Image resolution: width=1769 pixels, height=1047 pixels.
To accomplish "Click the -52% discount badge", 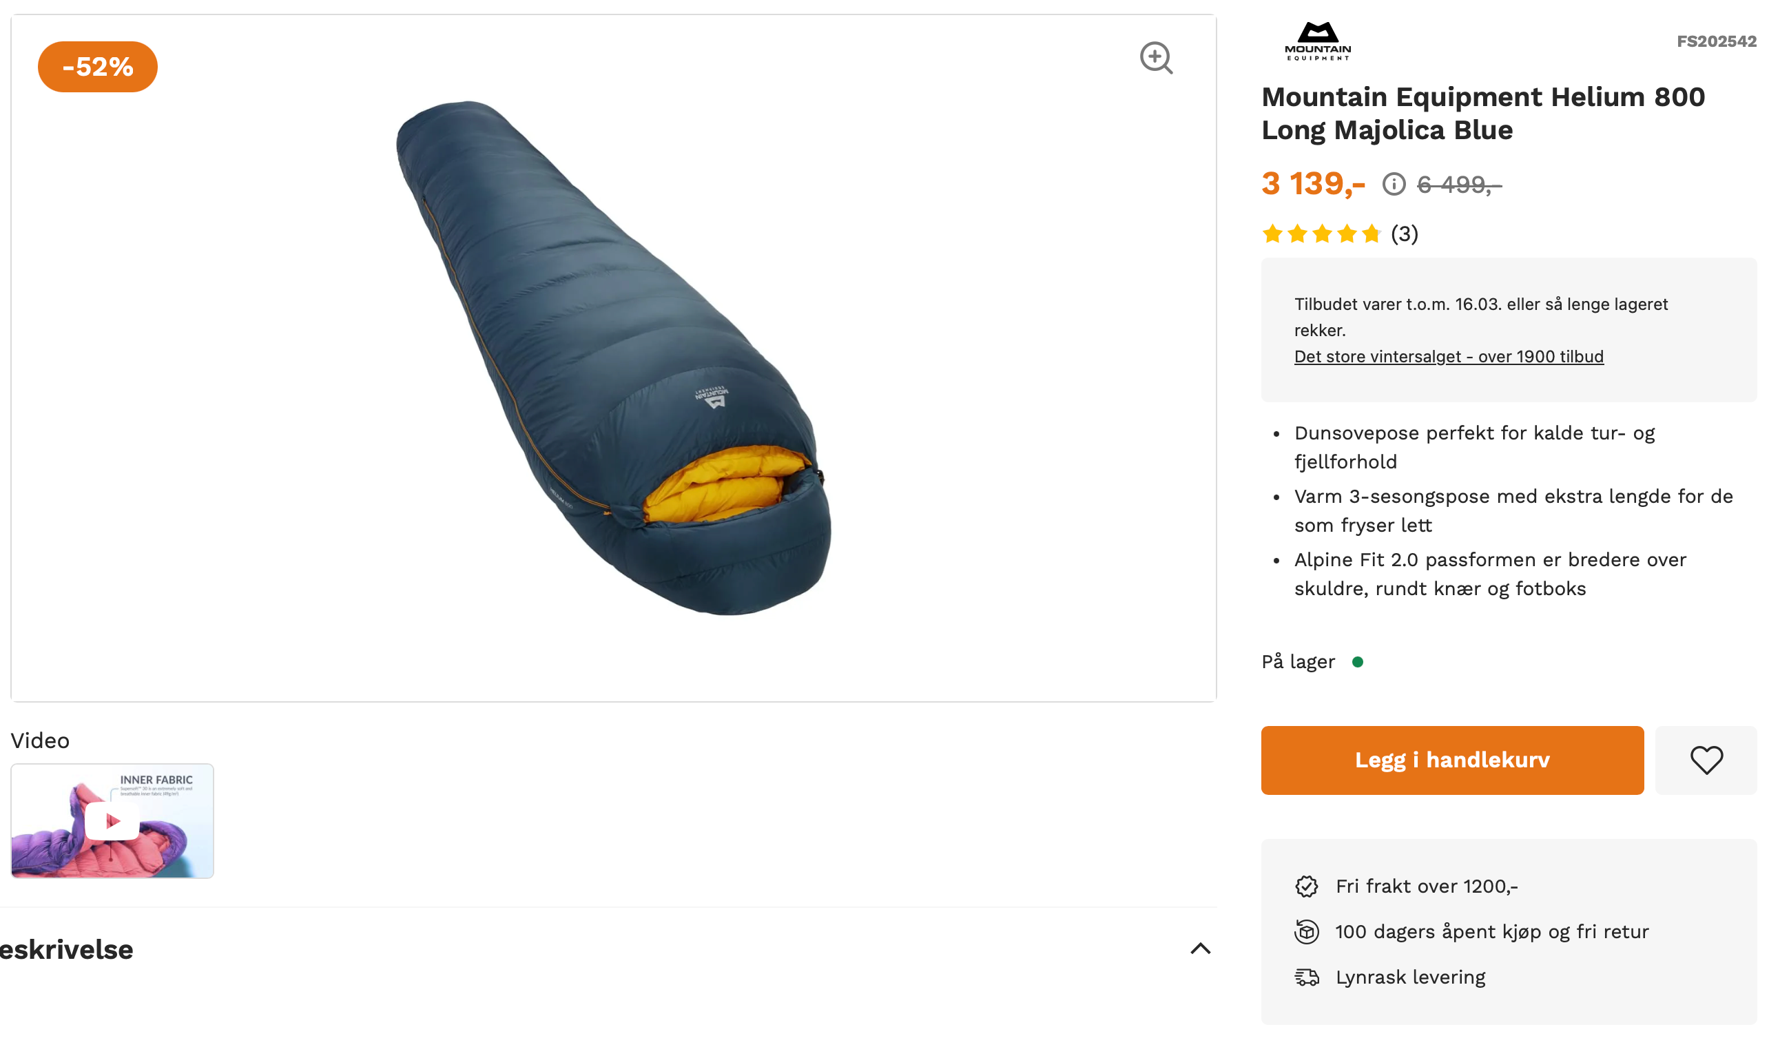I will point(97,67).
